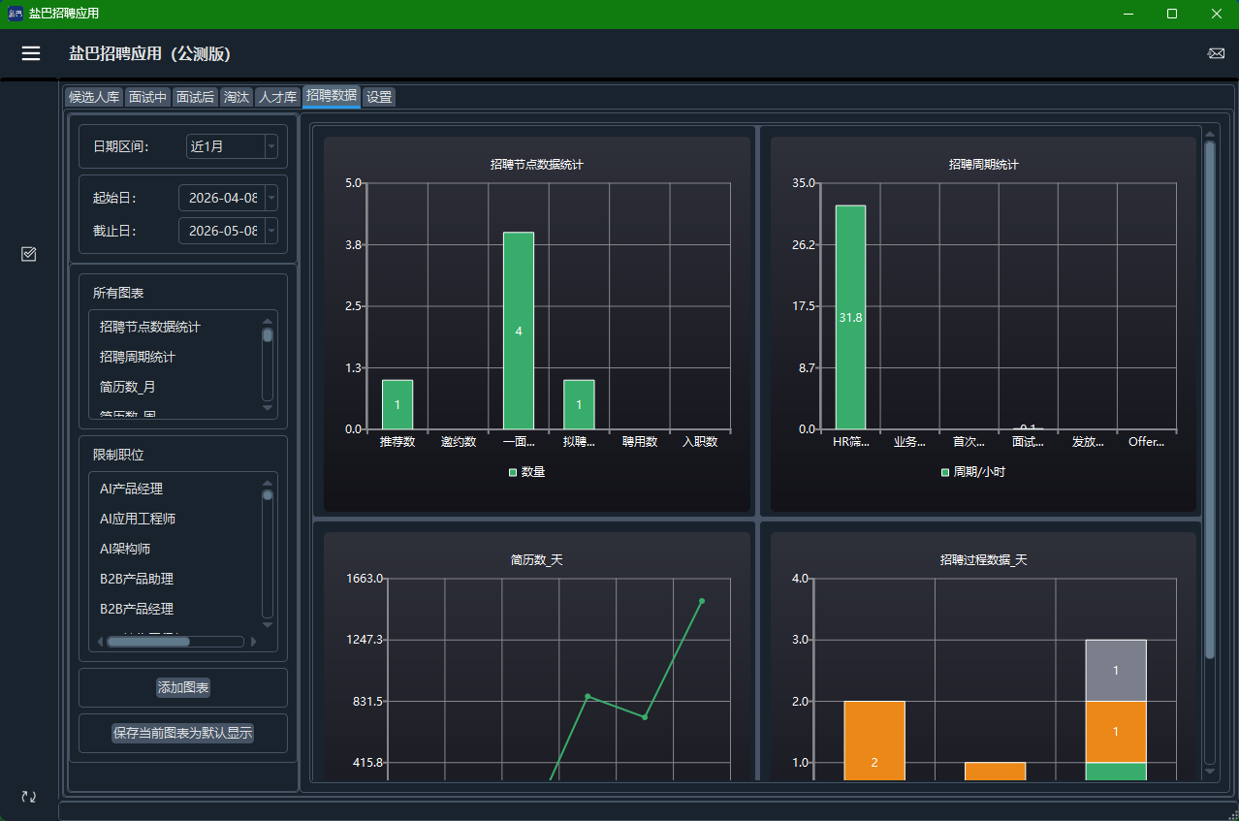Expand the 截止日 date picker
Image resolution: width=1239 pixels, height=821 pixels.
271,231
